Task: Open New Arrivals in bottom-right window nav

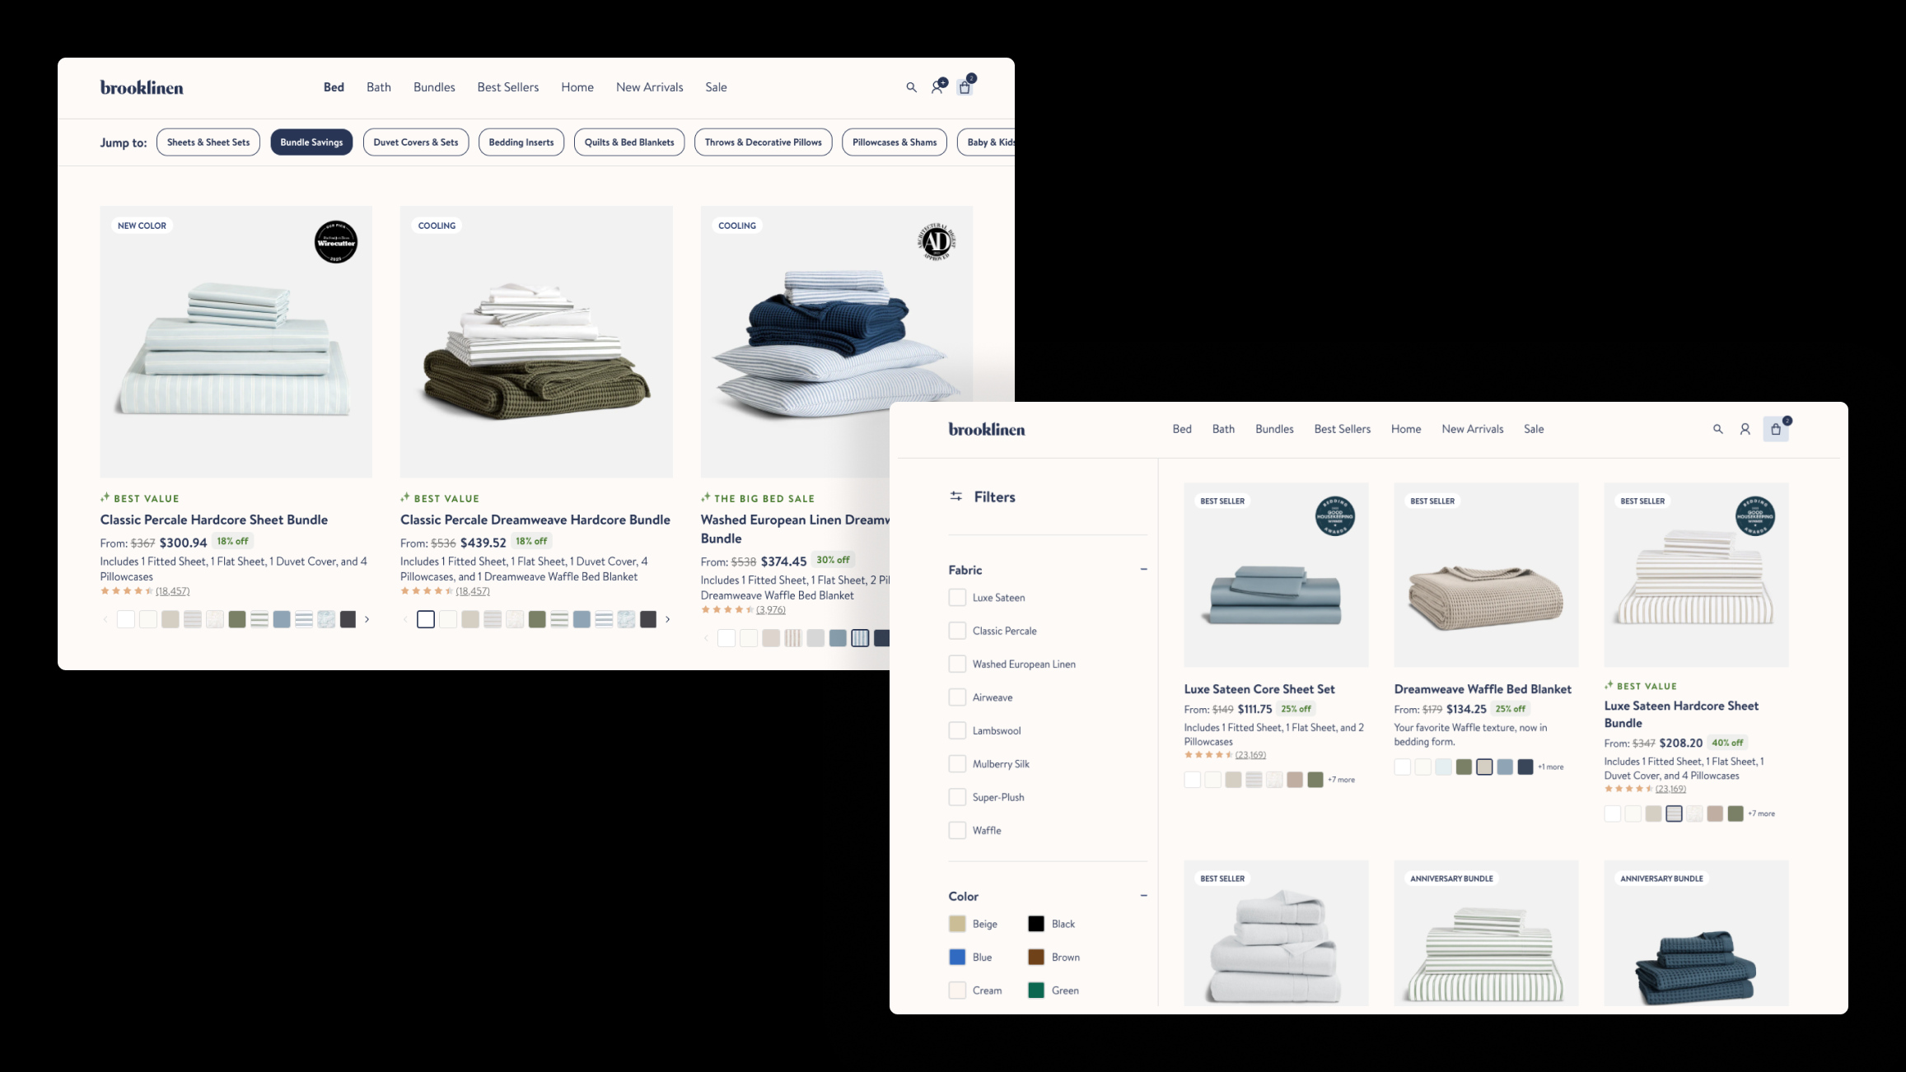Action: coord(1472,429)
